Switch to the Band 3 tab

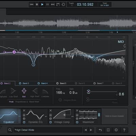(x=26, y=83)
